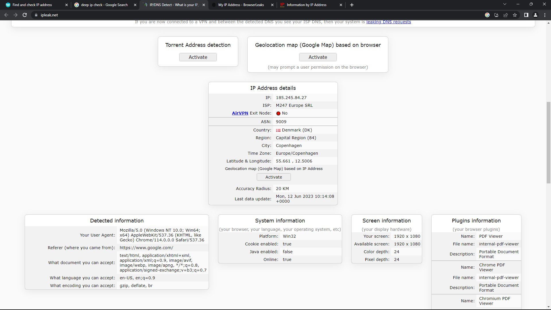Close the Information by IP Address tab
Image resolution: width=551 pixels, height=310 pixels.
click(x=341, y=5)
